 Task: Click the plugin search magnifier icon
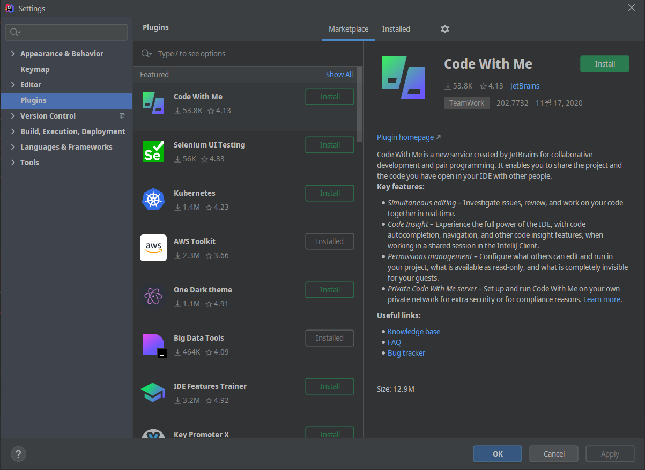pos(146,54)
